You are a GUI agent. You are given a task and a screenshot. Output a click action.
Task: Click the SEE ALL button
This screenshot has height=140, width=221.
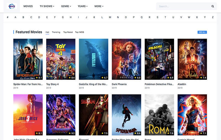[x=202, y=32]
